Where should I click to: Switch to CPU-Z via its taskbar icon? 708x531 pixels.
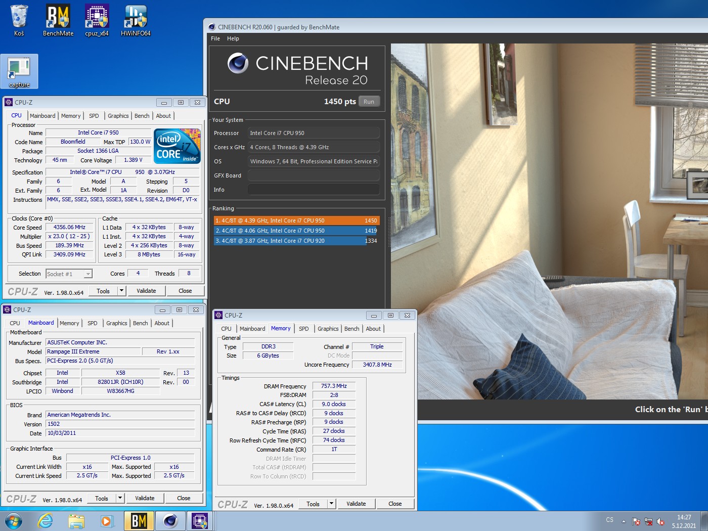point(200,521)
